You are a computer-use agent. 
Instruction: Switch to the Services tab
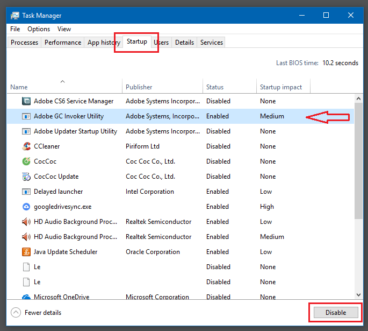(x=212, y=43)
